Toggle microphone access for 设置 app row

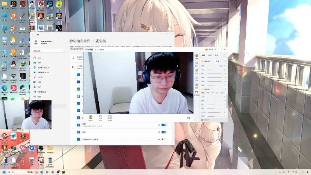click(164, 125)
